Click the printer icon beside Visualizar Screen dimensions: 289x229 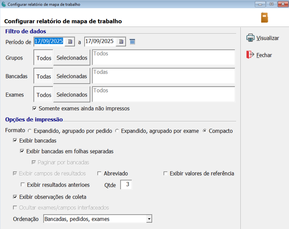coord(251,38)
